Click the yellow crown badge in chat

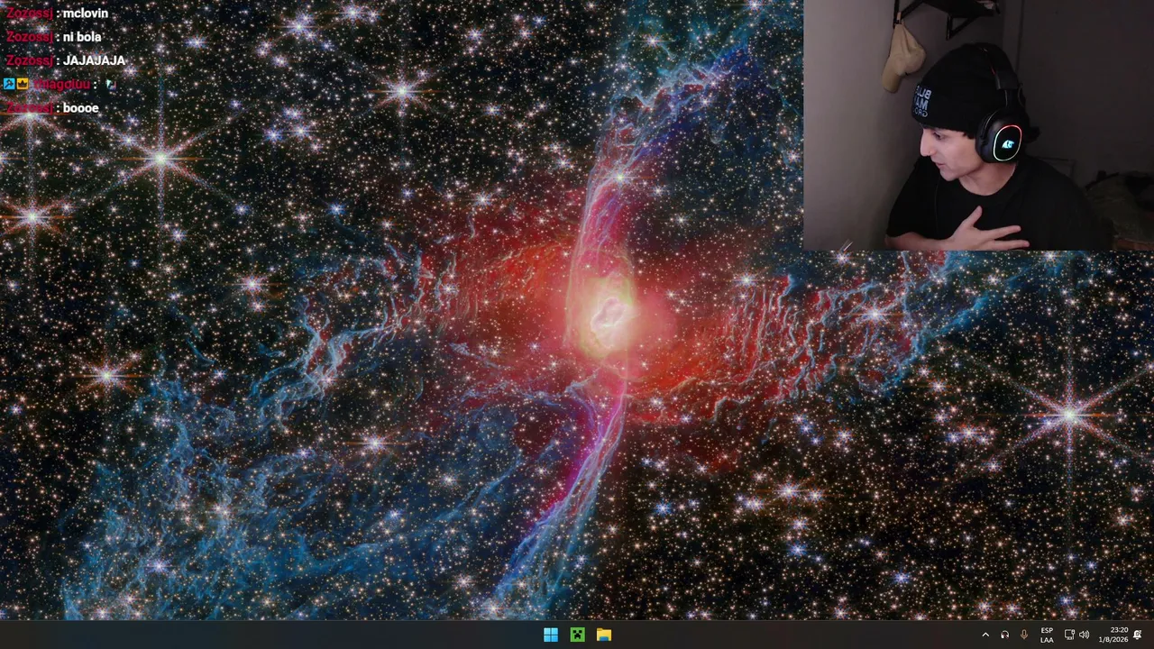tap(23, 84)
